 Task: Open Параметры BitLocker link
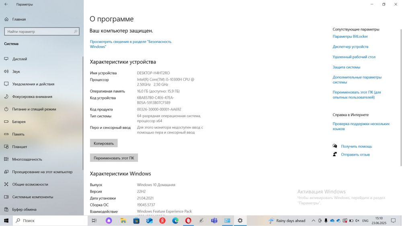point(350,37)
